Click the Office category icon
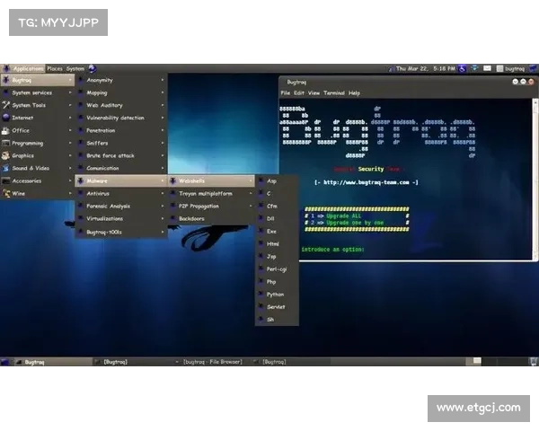Image resolution: width=539 pixels, height=431 pixels. [x=6, y=130]
